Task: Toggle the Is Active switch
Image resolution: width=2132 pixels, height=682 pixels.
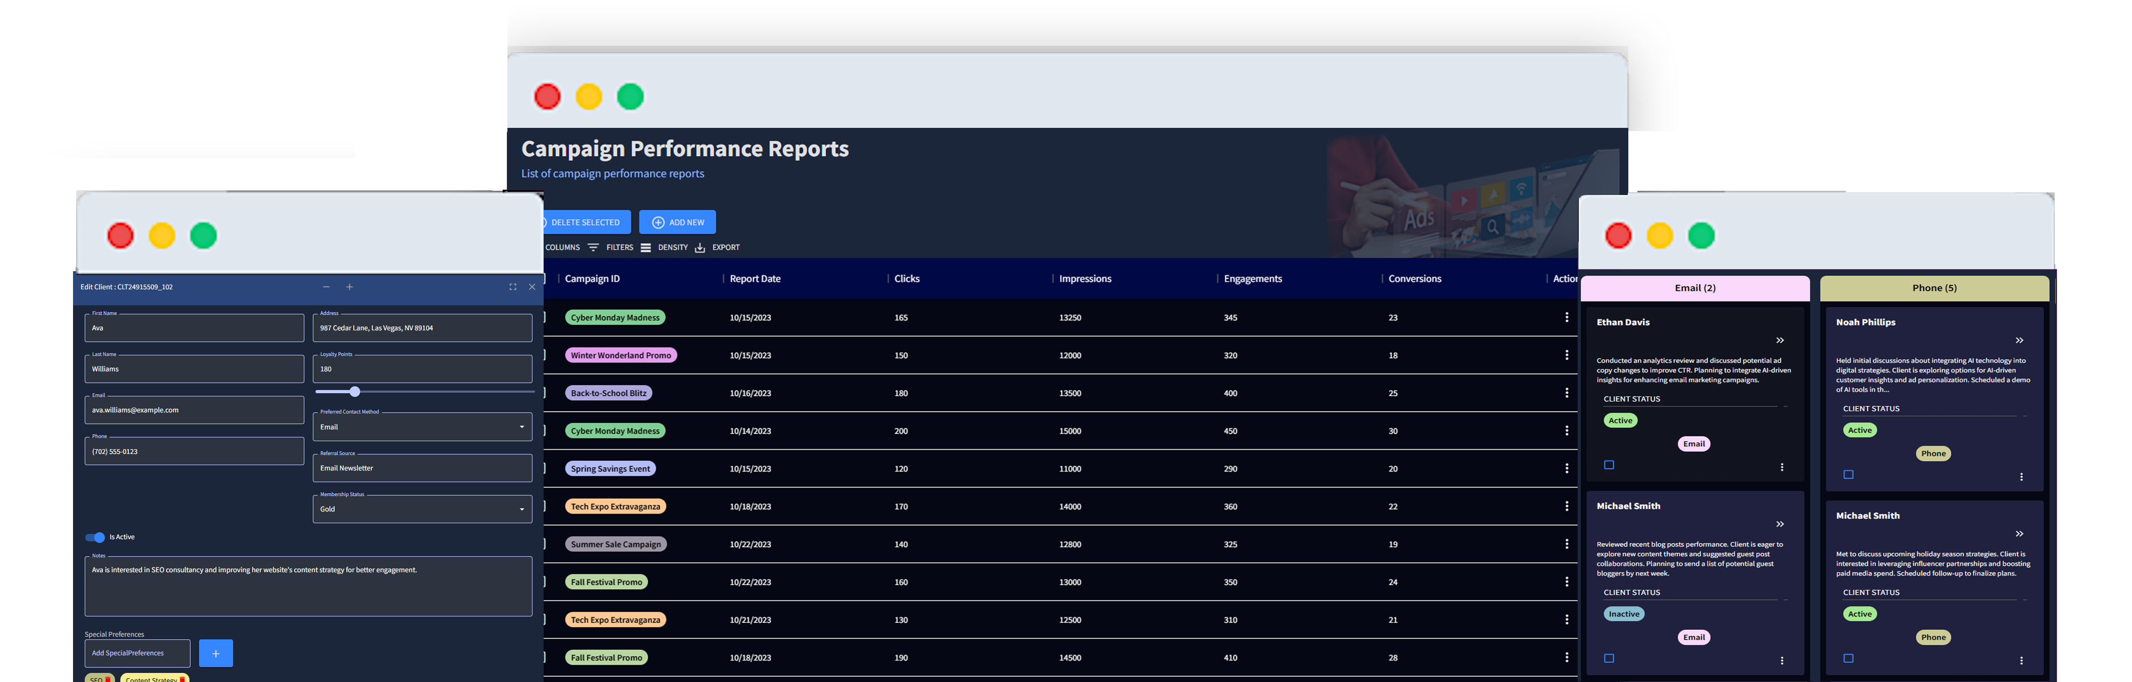Action: pyautogui.click(x=95, y=537)
